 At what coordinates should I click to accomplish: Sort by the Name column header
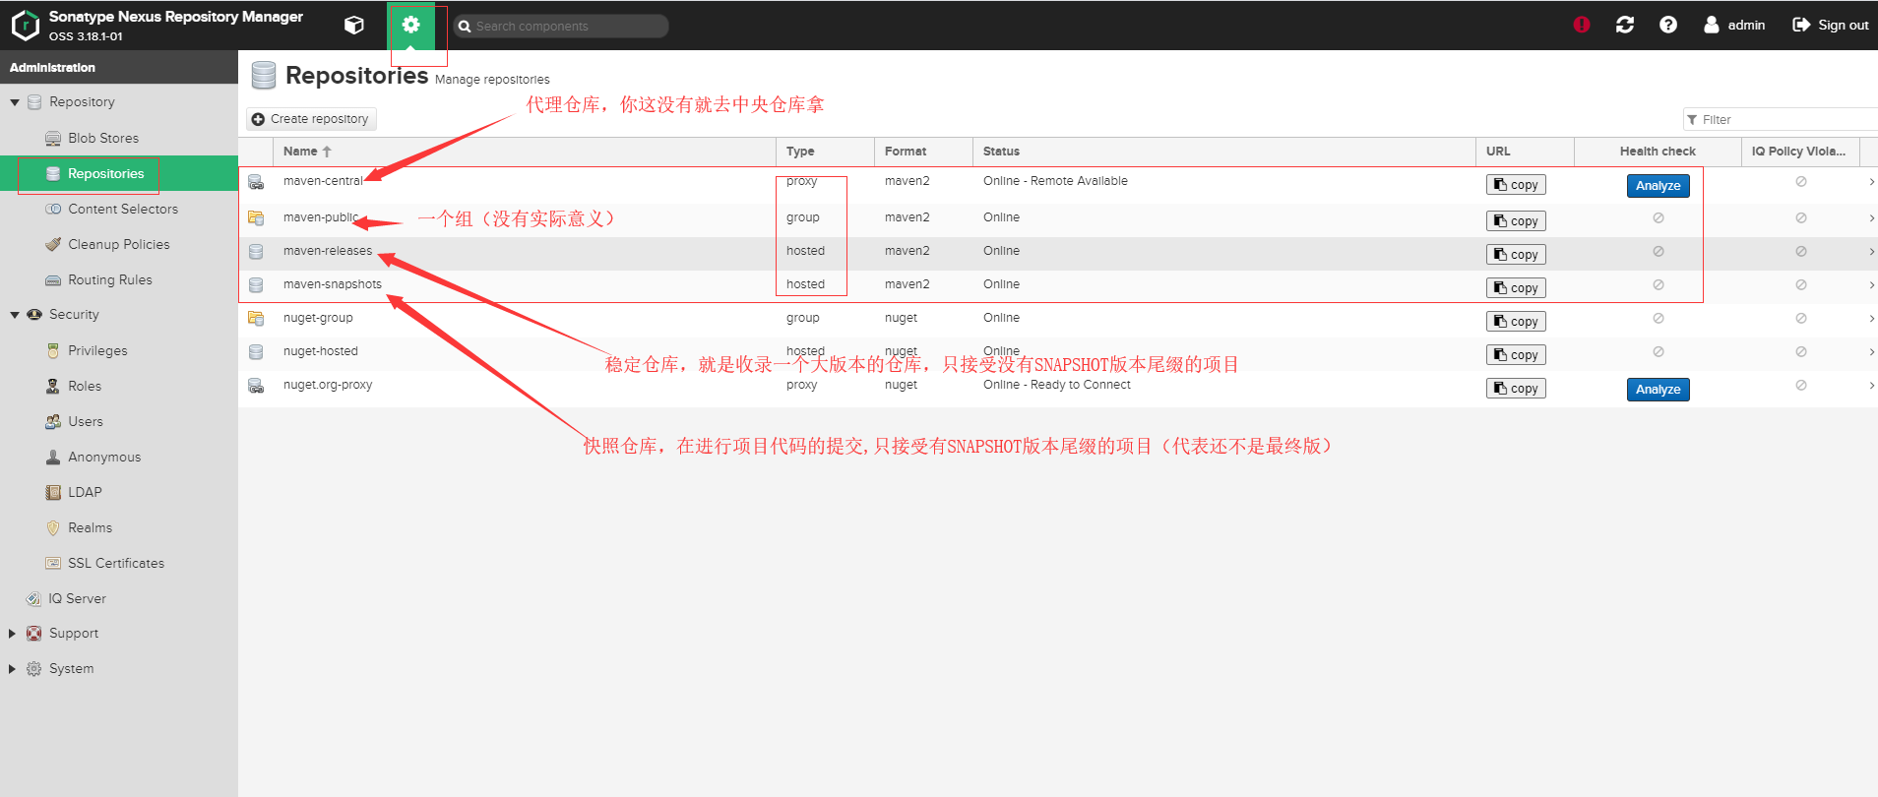(525, 152)
